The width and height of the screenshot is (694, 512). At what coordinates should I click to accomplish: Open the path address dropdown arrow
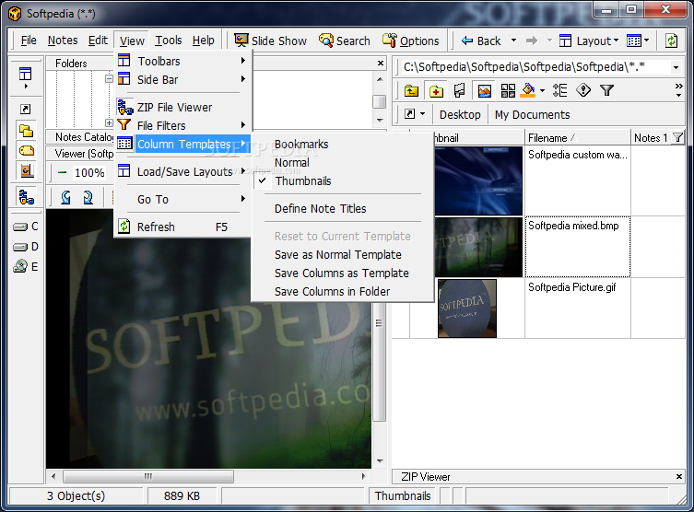676,67
